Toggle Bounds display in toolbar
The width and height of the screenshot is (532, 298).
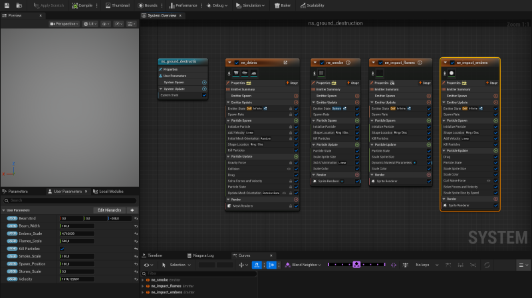tap(148, 5)
